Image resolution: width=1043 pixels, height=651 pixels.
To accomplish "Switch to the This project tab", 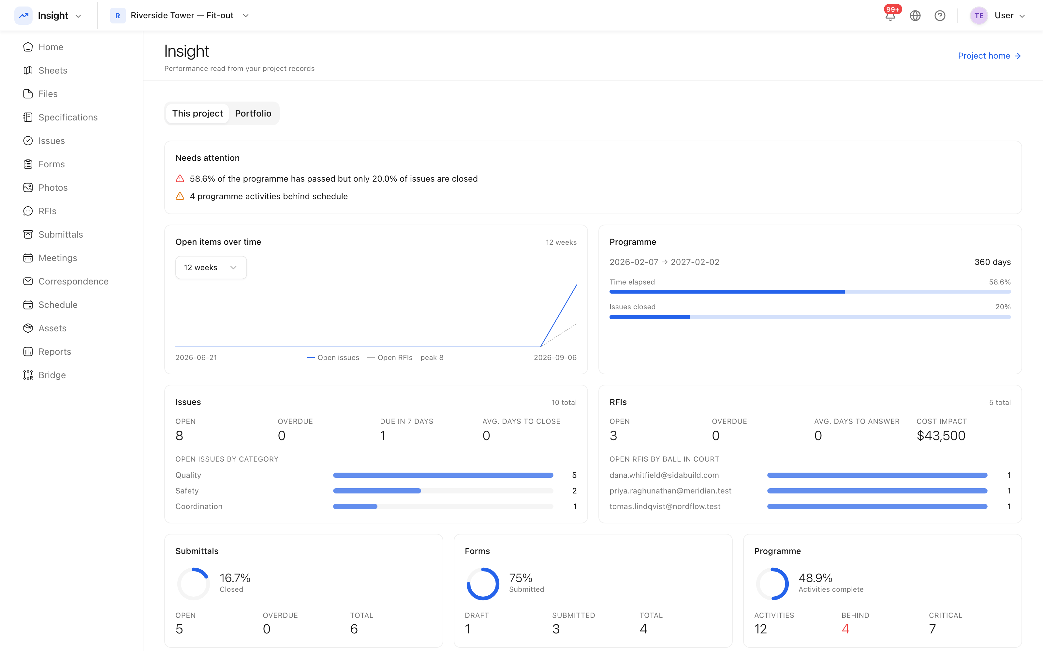I will (x=198, y=113).
